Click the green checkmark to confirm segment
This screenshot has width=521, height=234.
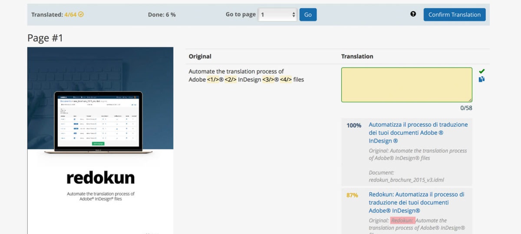481,71
